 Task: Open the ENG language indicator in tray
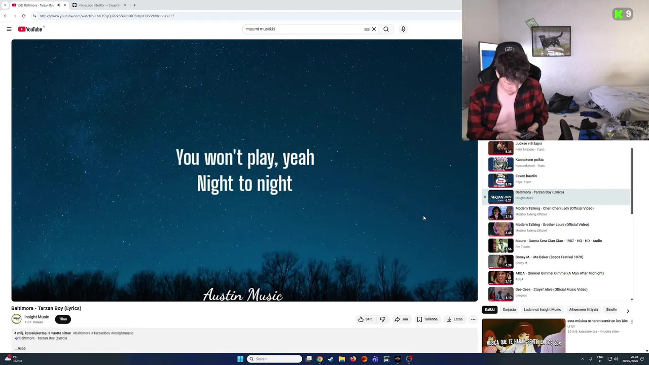[600, 359]
